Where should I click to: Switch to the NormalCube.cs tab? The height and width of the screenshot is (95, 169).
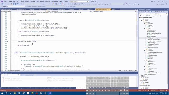pyautogui.click(x=61, y=9)
